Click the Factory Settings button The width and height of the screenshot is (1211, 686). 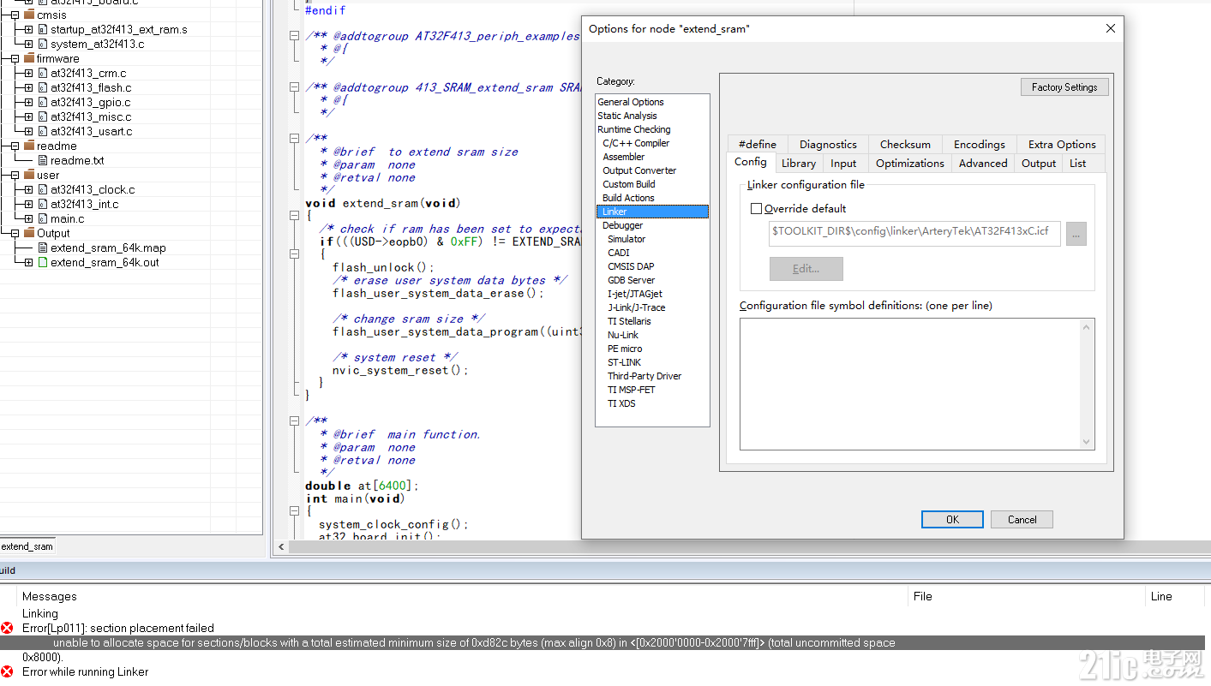(1064, 86)
